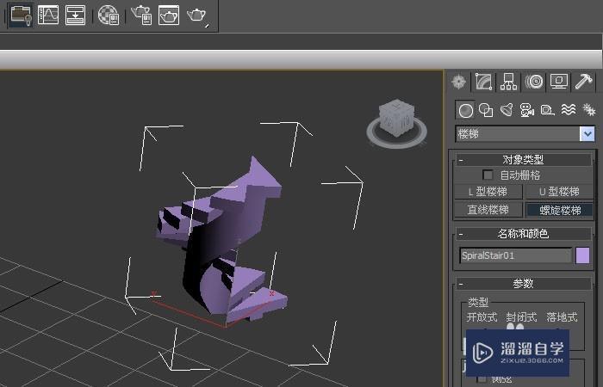Screen dimensions: 603x387
Task: Open the Render Setup dialog
Action: [141, 15]
